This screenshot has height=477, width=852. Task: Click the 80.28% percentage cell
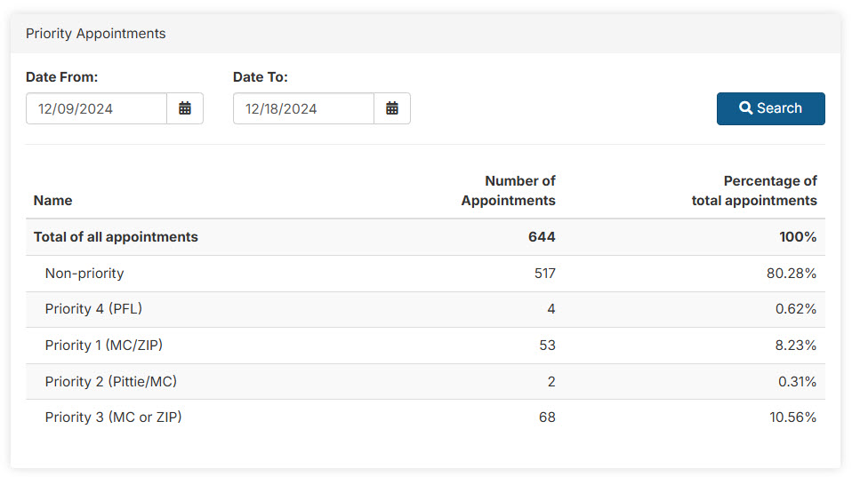pos(792,274)
